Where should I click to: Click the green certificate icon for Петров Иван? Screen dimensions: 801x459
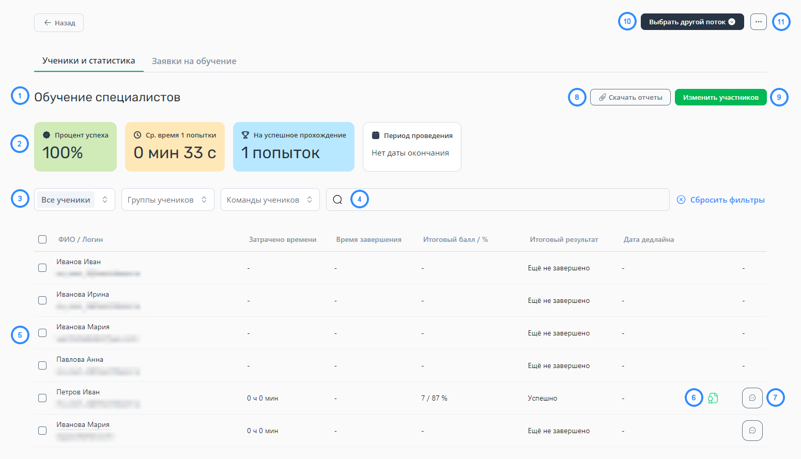point(713,398)
